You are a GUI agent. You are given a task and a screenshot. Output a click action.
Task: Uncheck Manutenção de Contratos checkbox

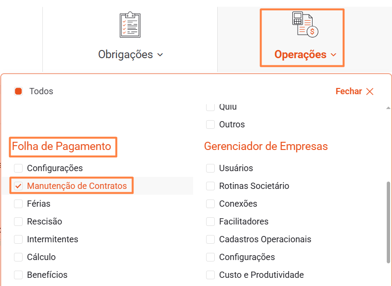coord(18,186)
